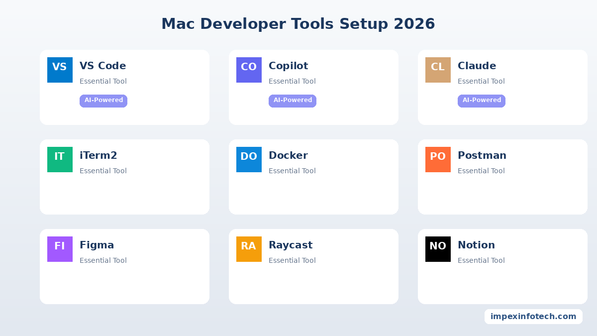Click Essential Tool text under VS Code
This screenshot has width=597, height=336.
click(x=103, y=81)
